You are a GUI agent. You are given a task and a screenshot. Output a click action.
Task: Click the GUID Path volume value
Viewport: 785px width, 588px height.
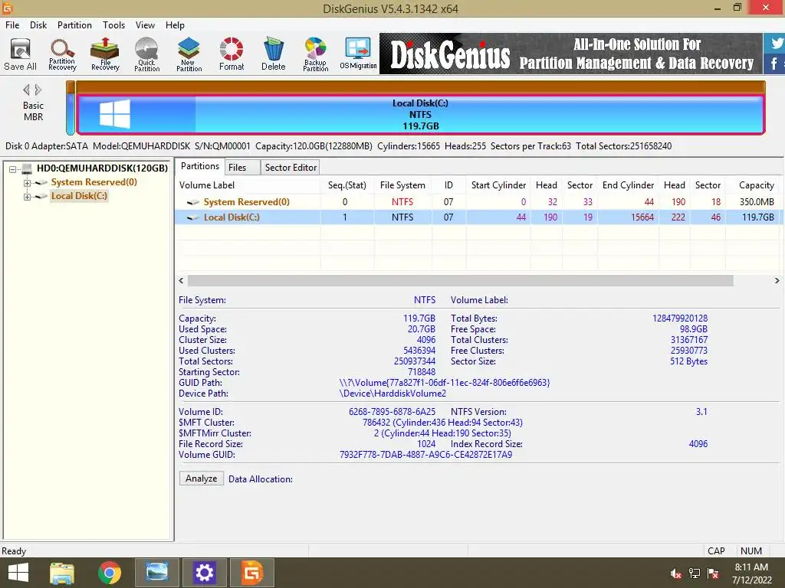(x=444, y=383)
